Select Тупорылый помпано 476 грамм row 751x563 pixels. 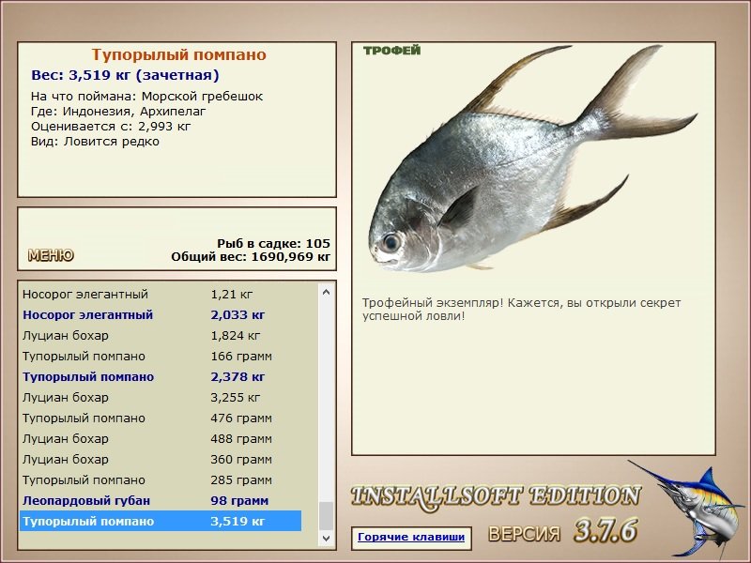pos(161,418)
